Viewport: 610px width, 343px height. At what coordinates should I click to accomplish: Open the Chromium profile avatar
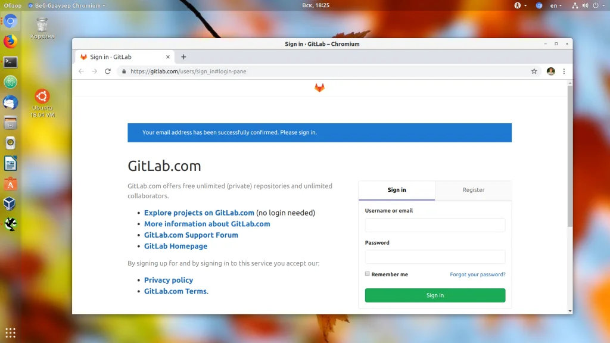tap(551, 71)
